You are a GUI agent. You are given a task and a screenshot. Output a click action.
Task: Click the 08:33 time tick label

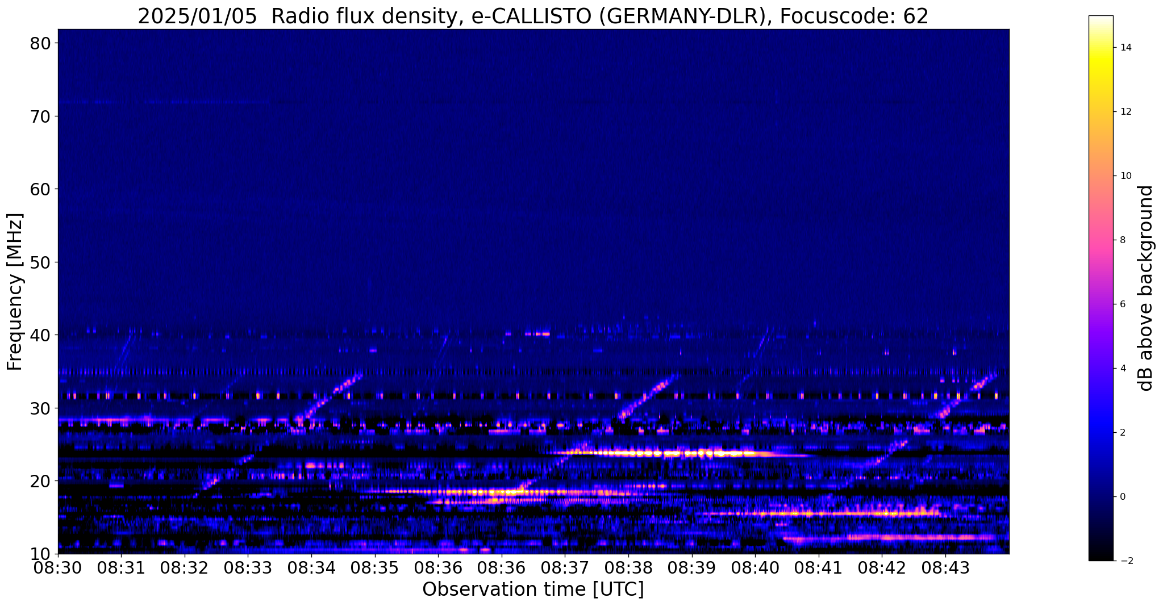[x=248, y=568]
